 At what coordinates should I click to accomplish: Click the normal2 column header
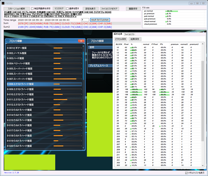[x=184, y=44]
